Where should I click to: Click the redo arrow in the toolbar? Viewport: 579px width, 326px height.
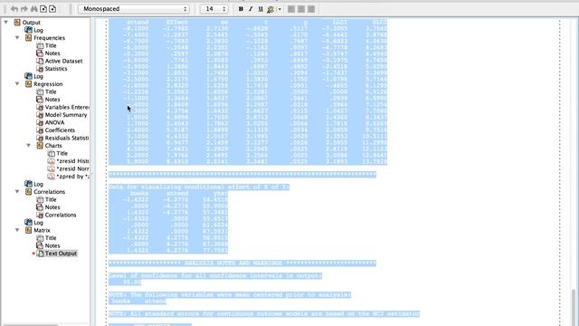(24, 9)
